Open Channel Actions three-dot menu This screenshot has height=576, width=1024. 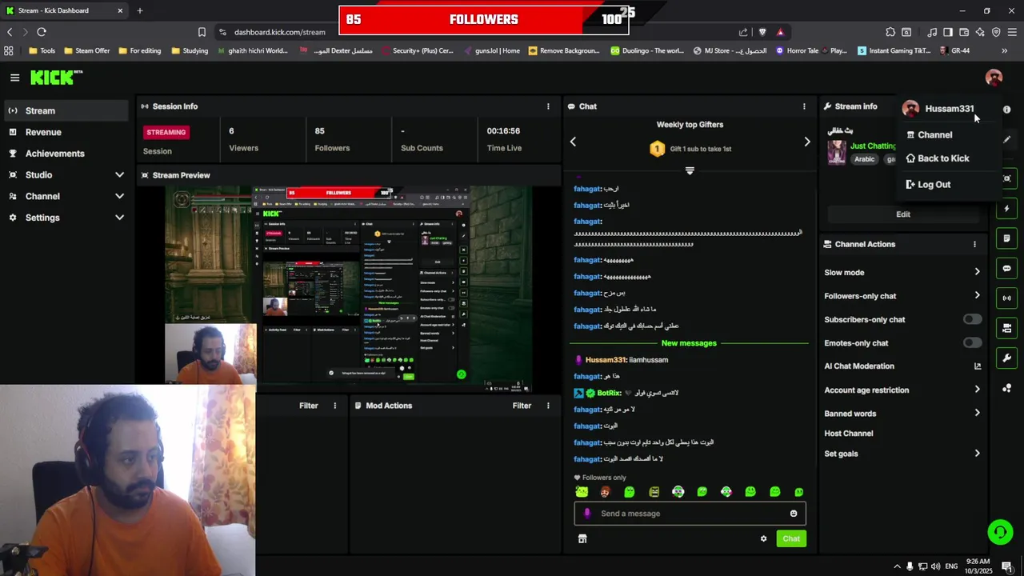974,244
